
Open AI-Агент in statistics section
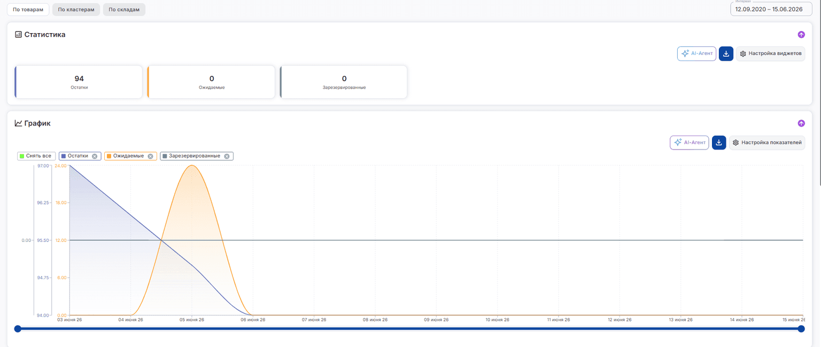[696, 54]
